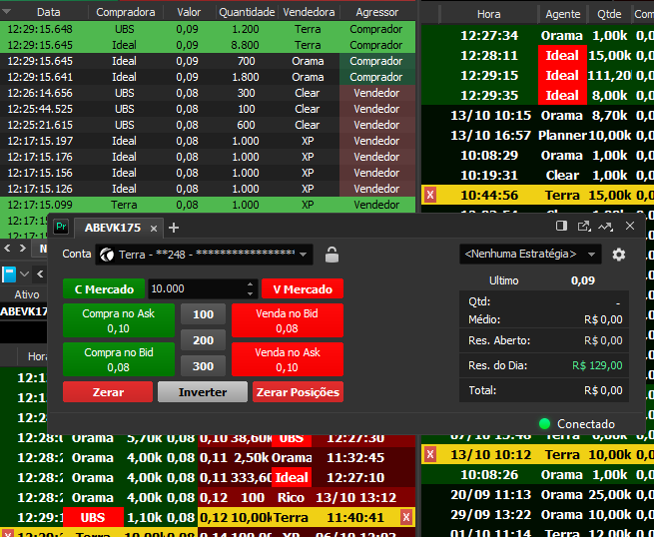
Task: Click C Mercado buy button
Action: 104,288
